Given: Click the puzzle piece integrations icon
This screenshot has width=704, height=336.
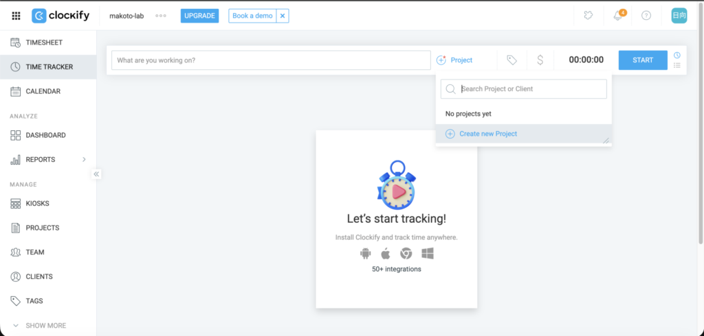Looking at the screenshot, I should tap(588, 16).
